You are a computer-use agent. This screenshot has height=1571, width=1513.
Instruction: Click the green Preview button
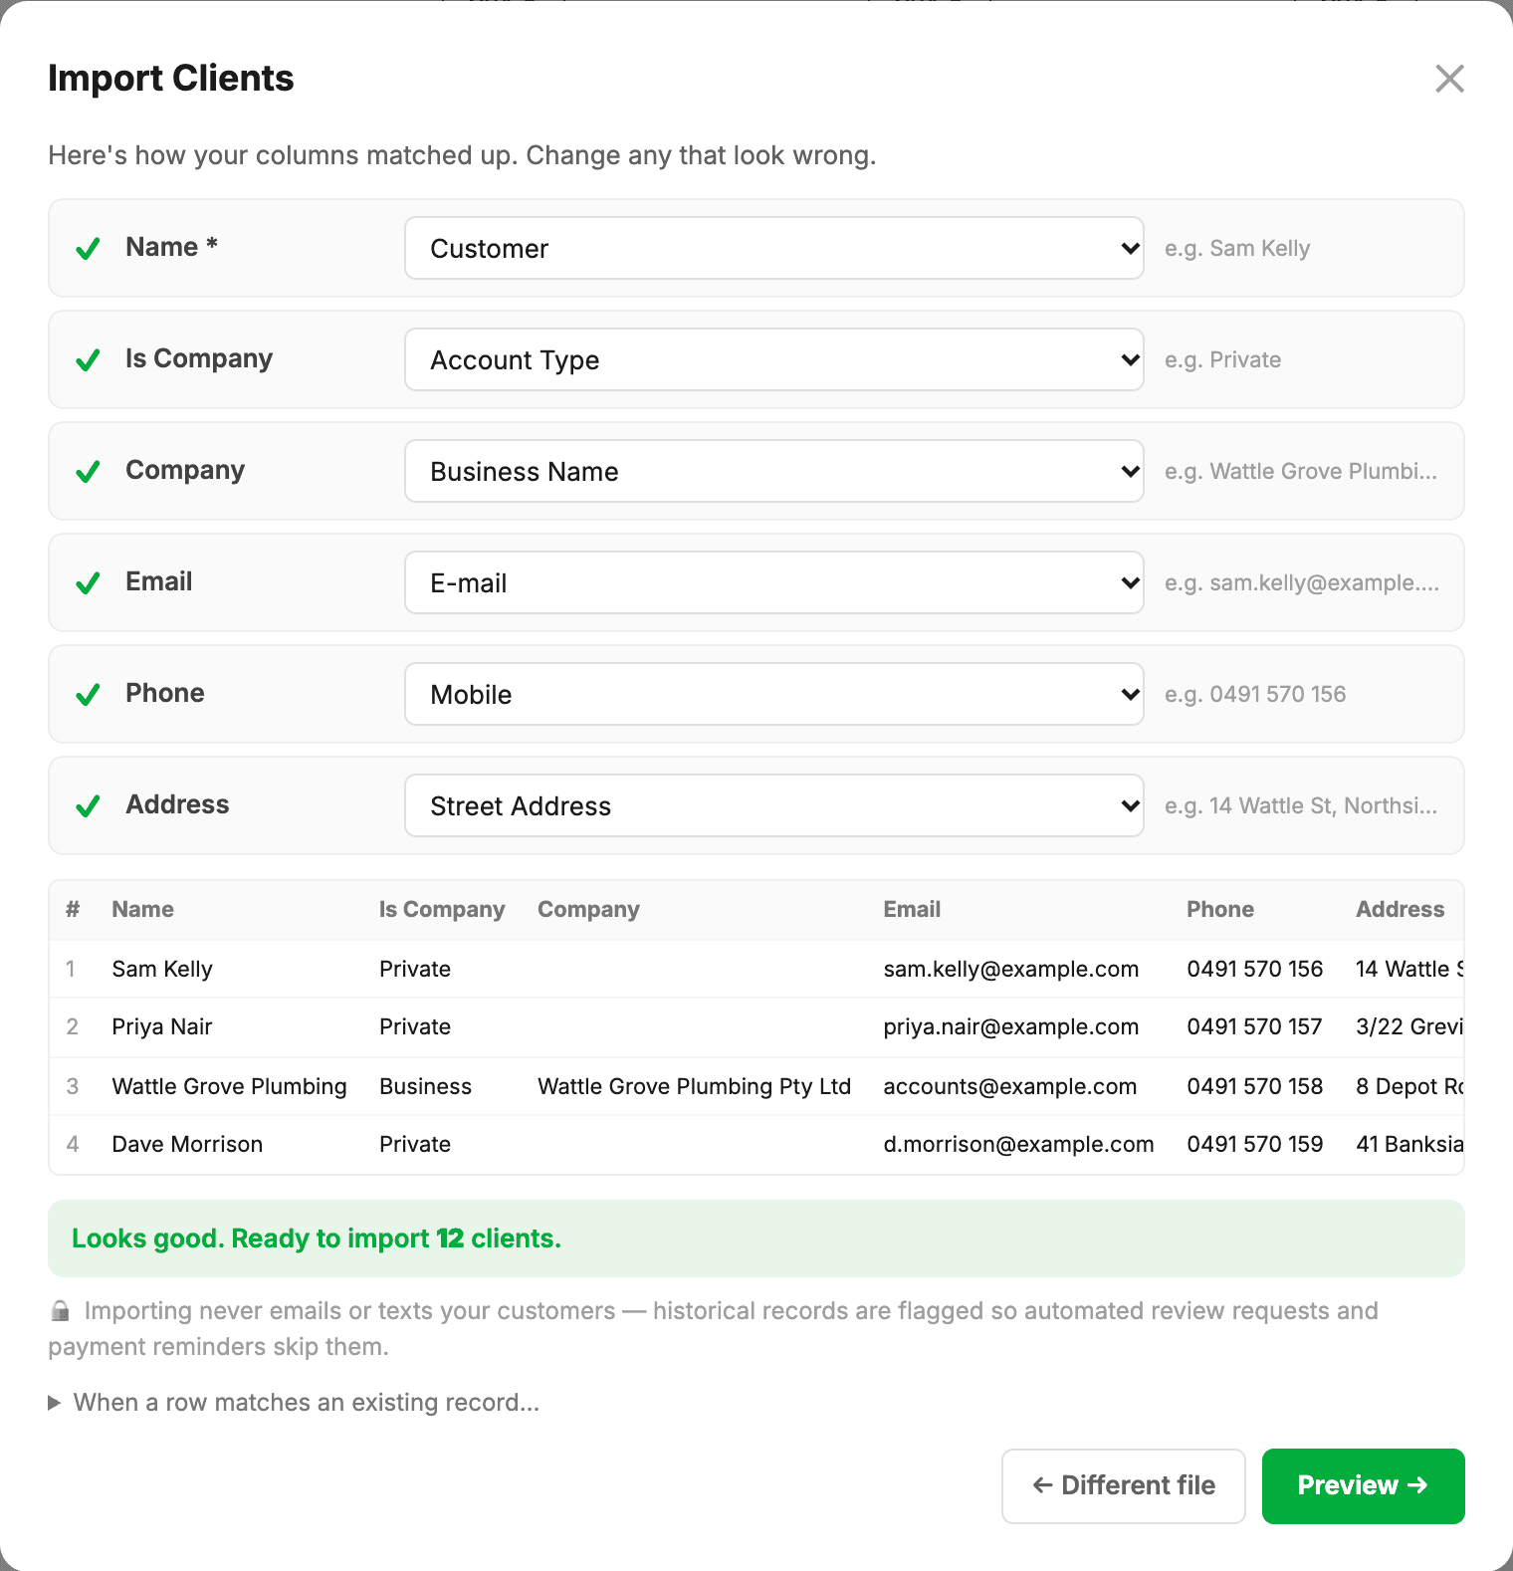[x=1364, y=1485]
